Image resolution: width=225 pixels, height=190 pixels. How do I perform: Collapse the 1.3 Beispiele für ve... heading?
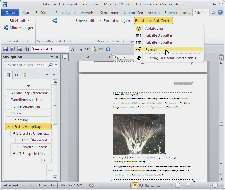(x=14, y=153)
